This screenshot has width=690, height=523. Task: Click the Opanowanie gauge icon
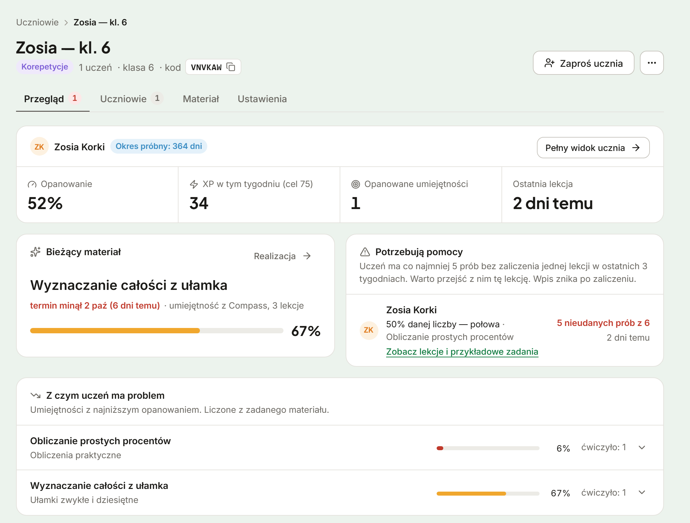(x=32, y=184)
